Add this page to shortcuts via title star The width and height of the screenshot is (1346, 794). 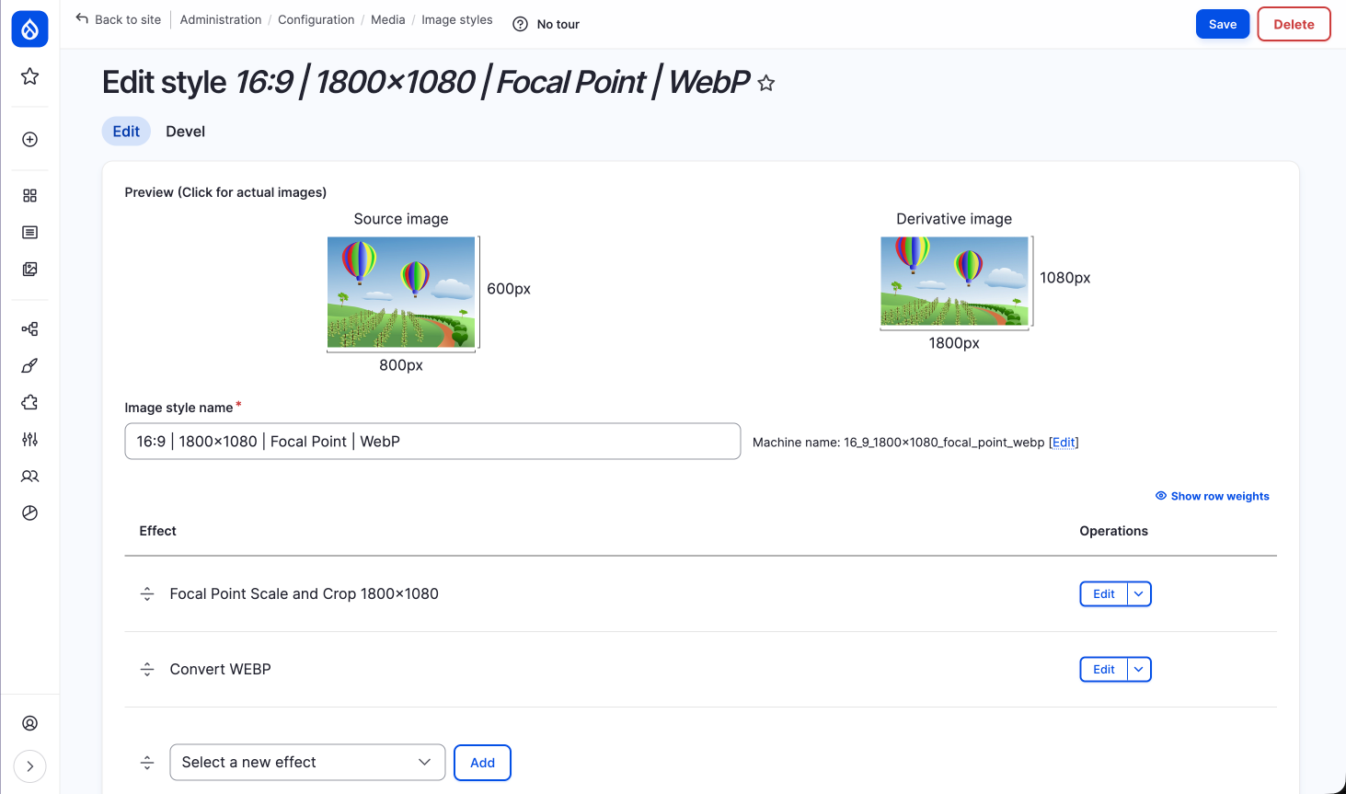[x=765, y=84]
